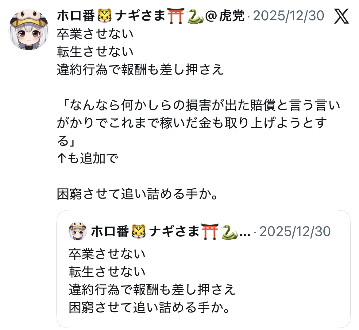Viewport: 359px width, 330px height.
Task: Click the snake emoji in main header
Action: 195,16
